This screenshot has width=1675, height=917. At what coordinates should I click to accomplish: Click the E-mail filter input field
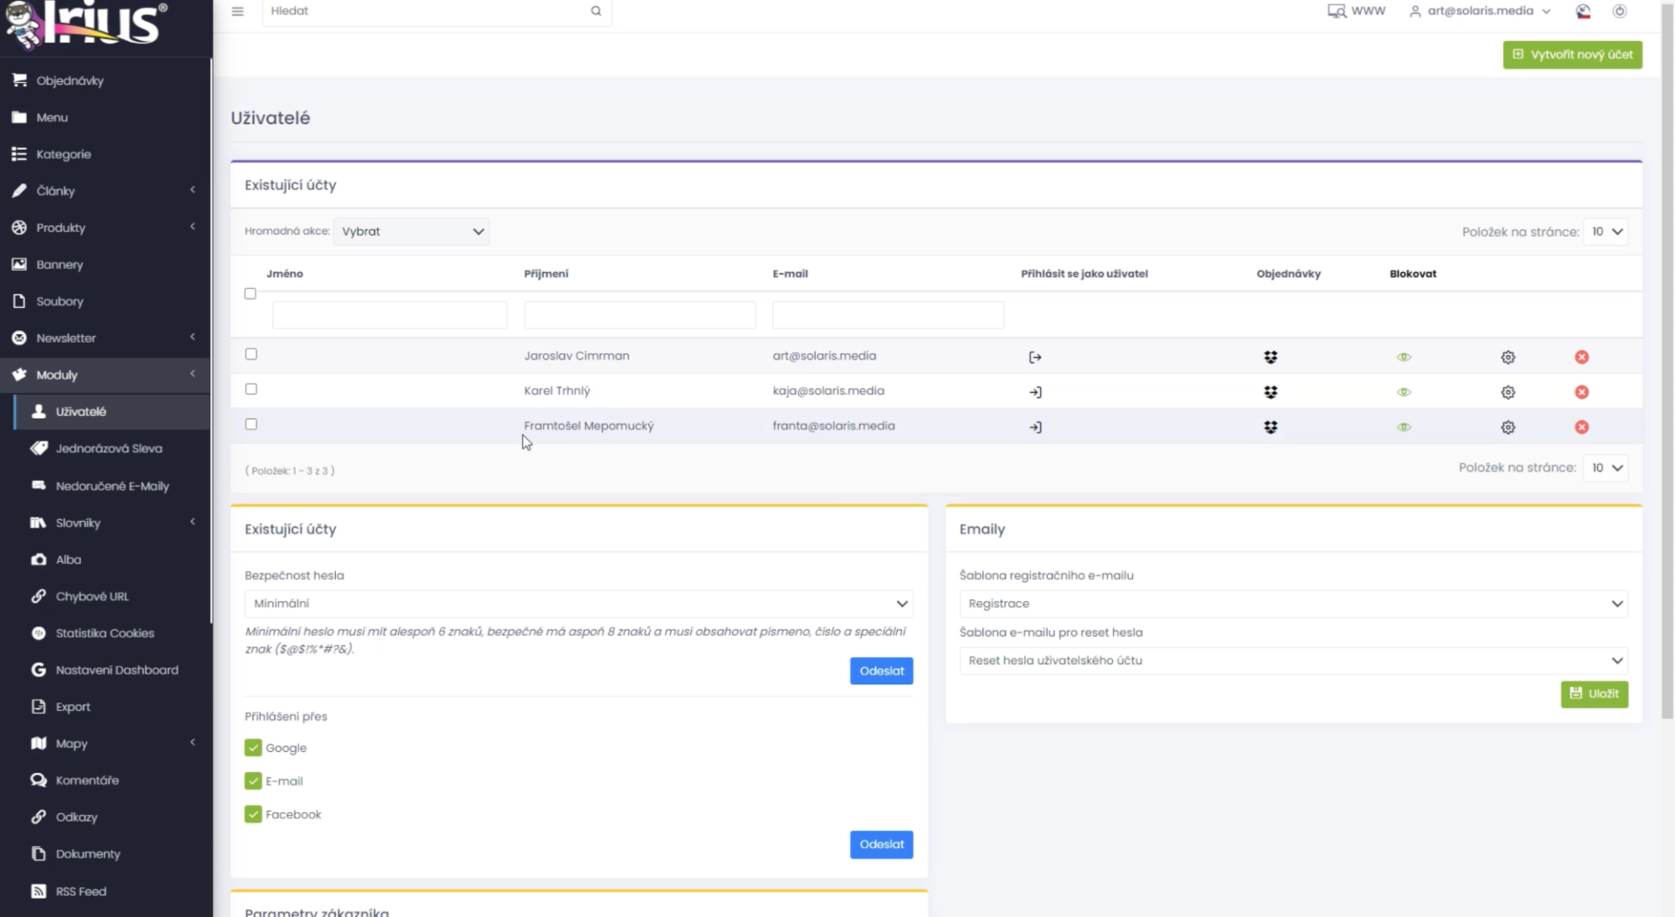click(887, 314)
